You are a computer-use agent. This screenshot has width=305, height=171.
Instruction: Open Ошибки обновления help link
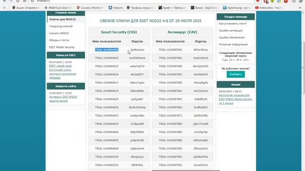232,38
